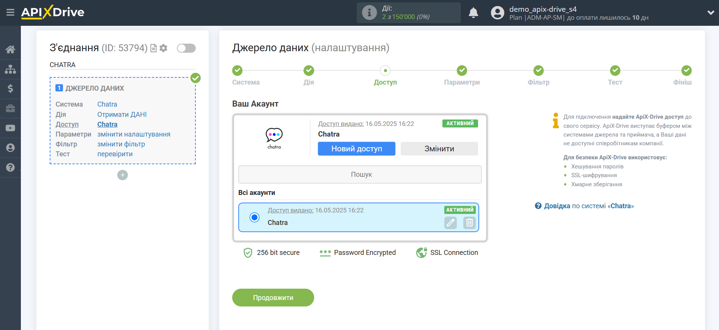The image size is (719, 330).
Task: Click the Доступ label in data source
Action: [x=67, y=124]
